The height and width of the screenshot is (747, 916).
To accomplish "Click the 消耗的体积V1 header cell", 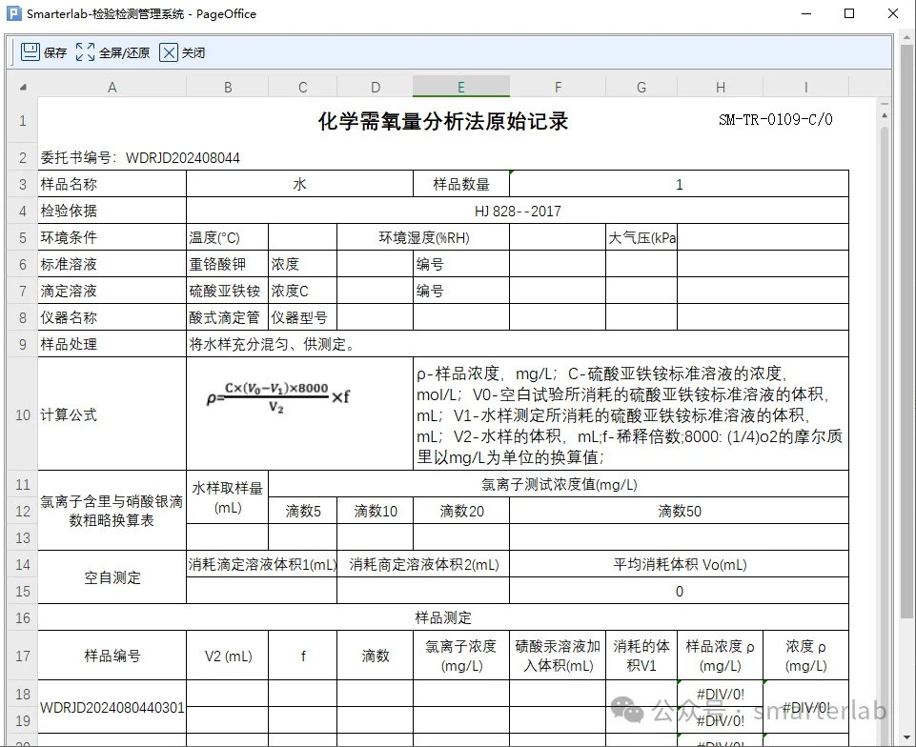I will (641, 656).
